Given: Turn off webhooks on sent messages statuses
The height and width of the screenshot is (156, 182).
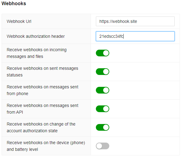Looking at the screenshot, I should tap(103, 72).
